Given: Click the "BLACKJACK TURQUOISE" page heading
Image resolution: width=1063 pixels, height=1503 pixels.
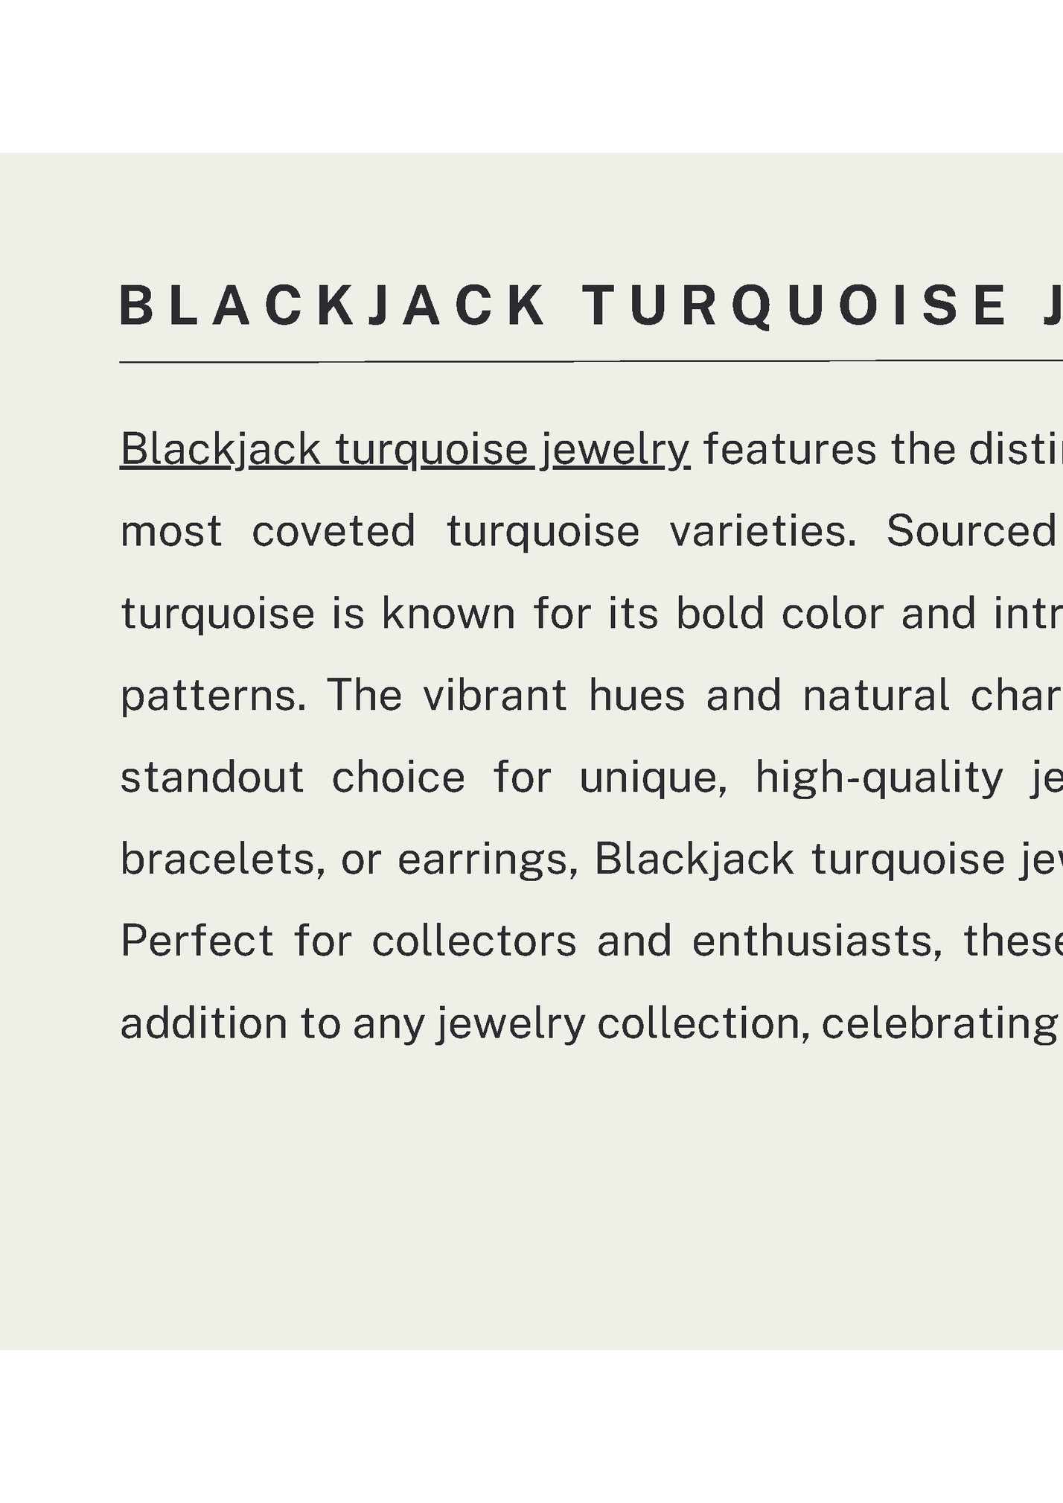Looking at the screenshot, I should click(563, 306).
